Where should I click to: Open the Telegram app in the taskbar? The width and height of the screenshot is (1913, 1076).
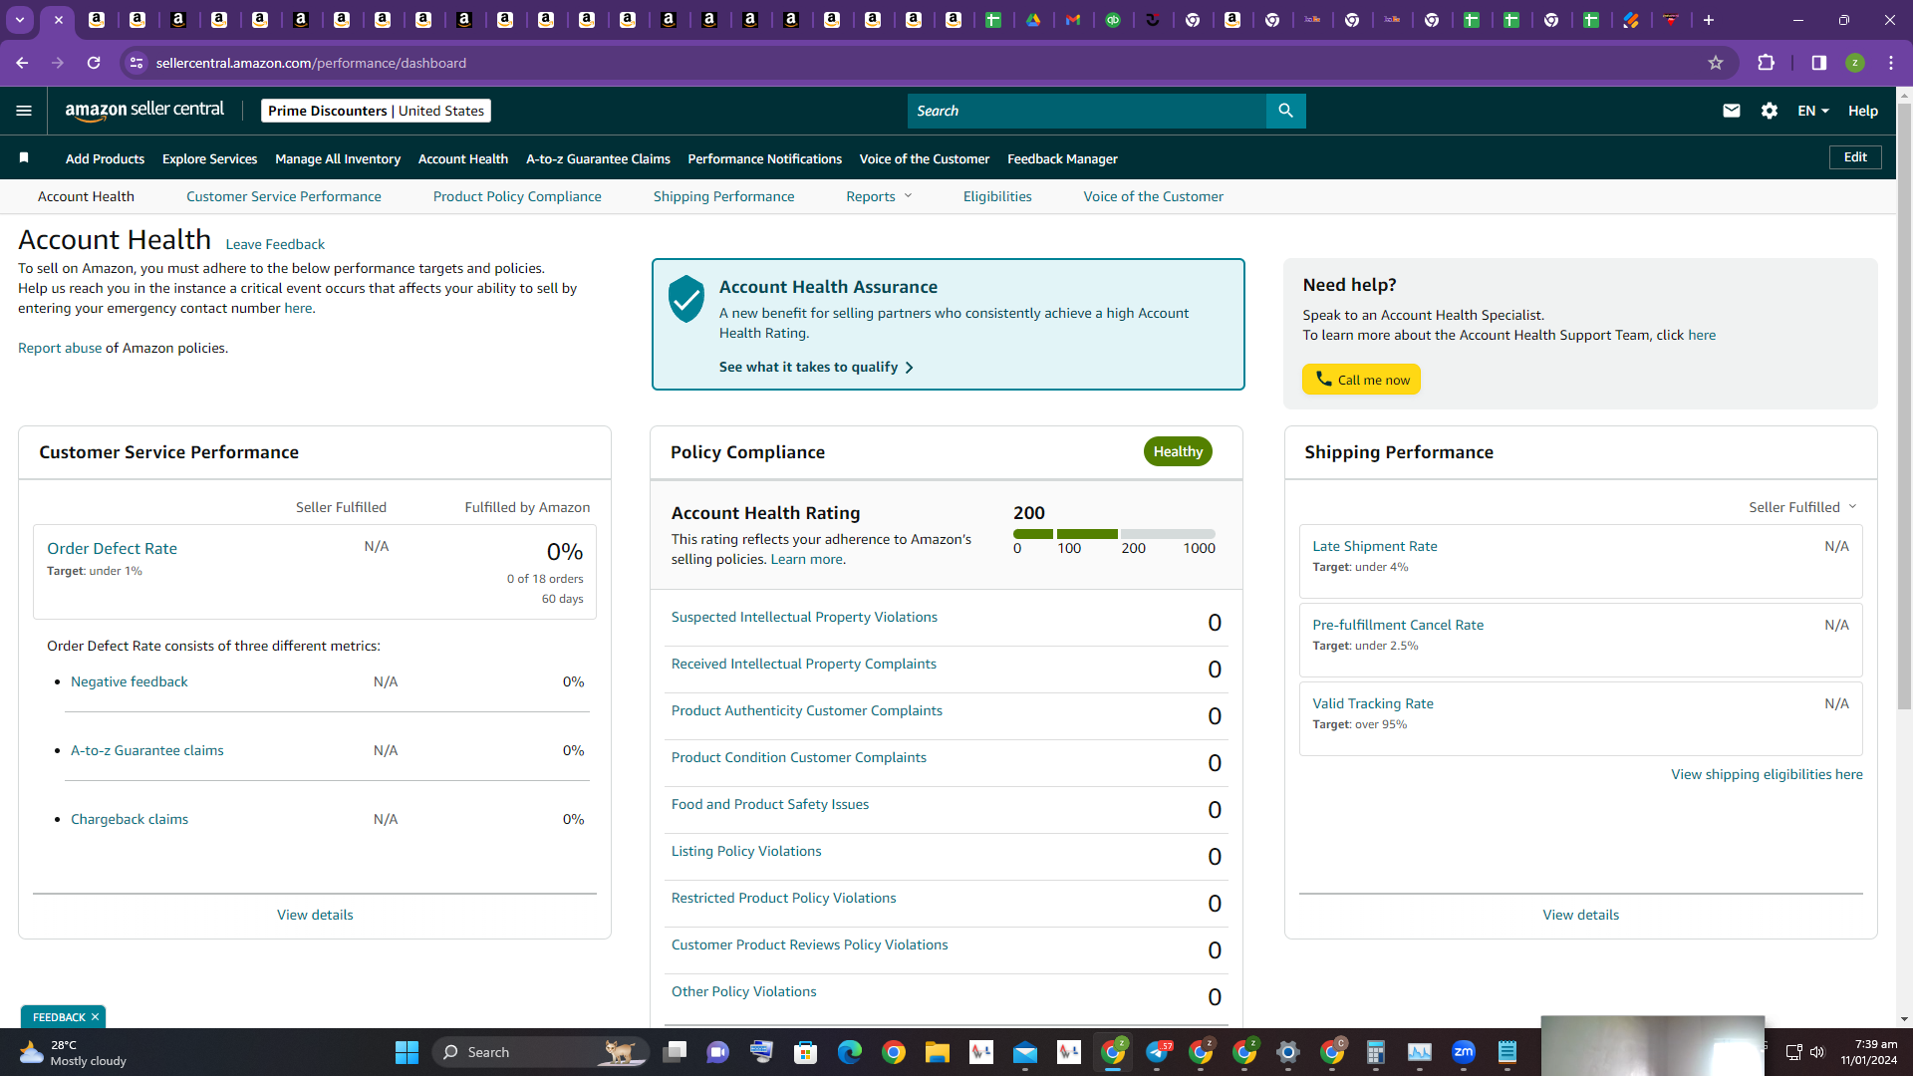(x=1158, y=1052)
